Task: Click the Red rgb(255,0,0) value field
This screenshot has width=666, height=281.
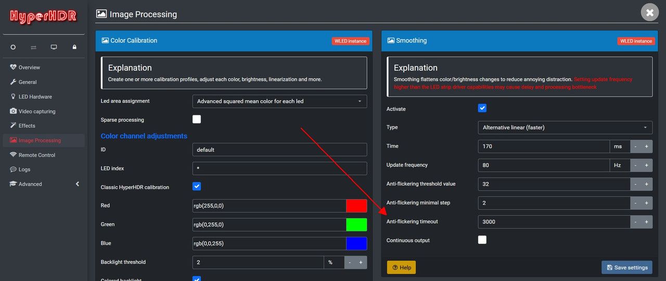Action: coord(269,206)
